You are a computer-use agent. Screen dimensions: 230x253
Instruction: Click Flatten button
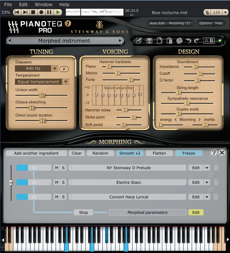pos(159,153)
